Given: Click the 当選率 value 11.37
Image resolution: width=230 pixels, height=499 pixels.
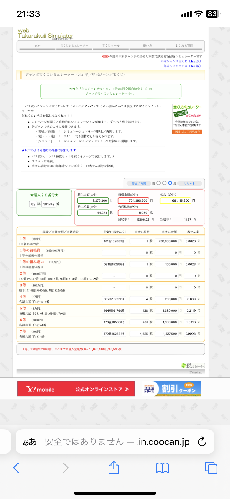Looking at the screenshot, I should tap(187, 219).
